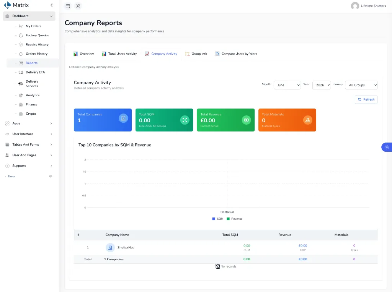This screenshot has height=292, width=392.
Task: Open My Orders in sidebar
Action: tap(34, 26)
